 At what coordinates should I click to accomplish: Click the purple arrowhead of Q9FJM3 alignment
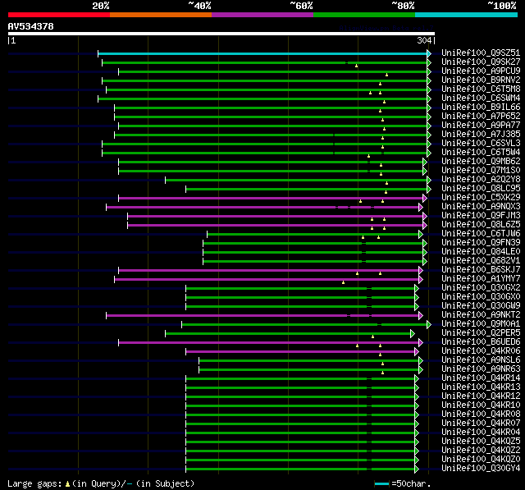click(x=425, y=217)
